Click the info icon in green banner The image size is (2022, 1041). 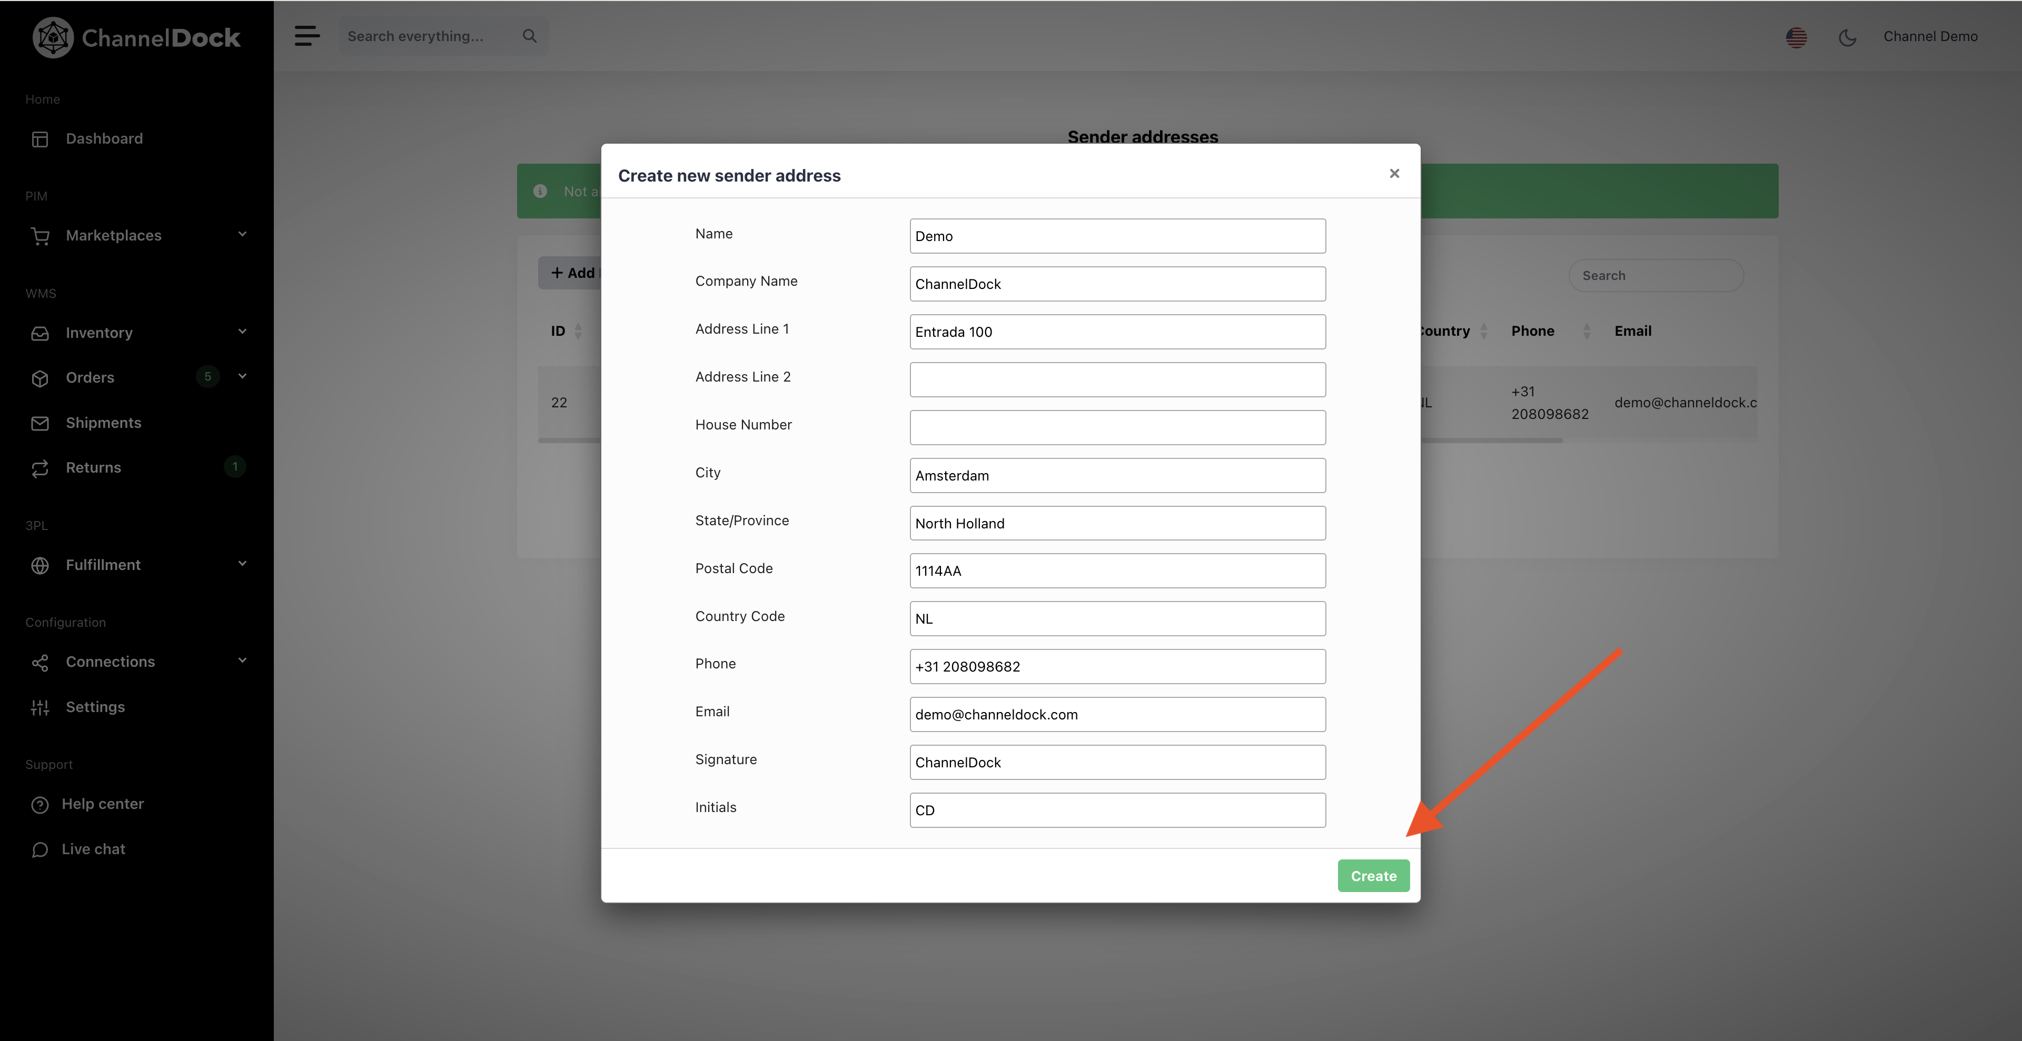tap(540, 191)
